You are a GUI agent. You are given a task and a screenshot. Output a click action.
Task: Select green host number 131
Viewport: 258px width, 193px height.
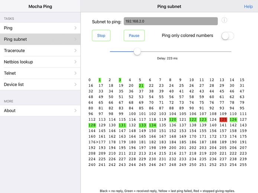[x=122, y=125]
